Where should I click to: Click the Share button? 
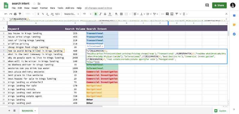pyautogui.click(x=219, y=5)
